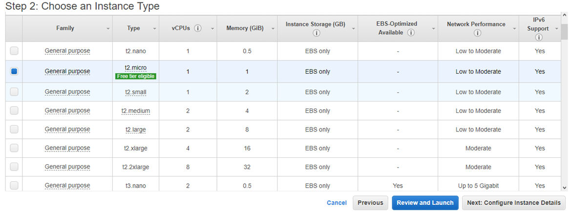The height and width of the screenshot is (214, 570).
Task: Click Step 2: Choose an Instance Type heading
Action: click(x=83, y=6)
